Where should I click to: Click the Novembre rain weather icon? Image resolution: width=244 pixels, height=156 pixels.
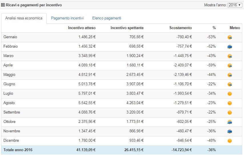pos(229,131)
